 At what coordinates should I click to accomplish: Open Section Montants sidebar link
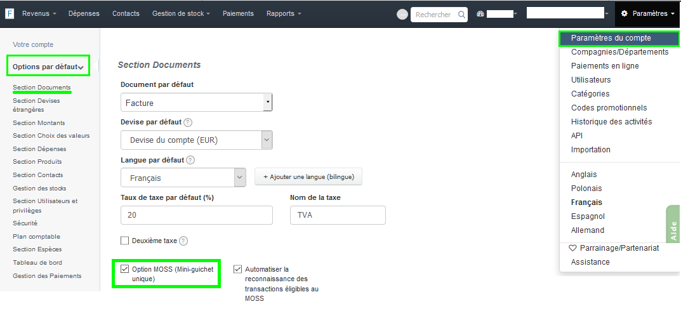click(x=39, y=123)
